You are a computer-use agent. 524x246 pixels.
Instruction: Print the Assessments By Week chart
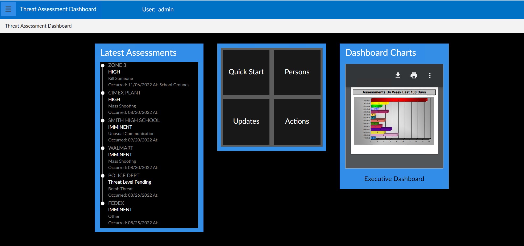point(414,75)
